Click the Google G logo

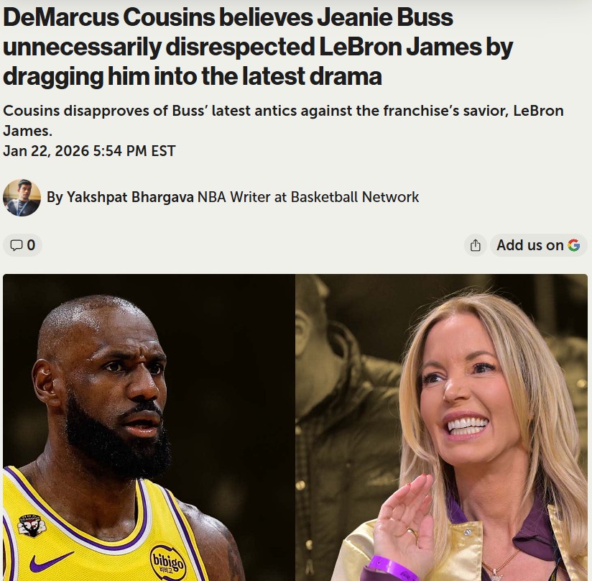(573, 245)
